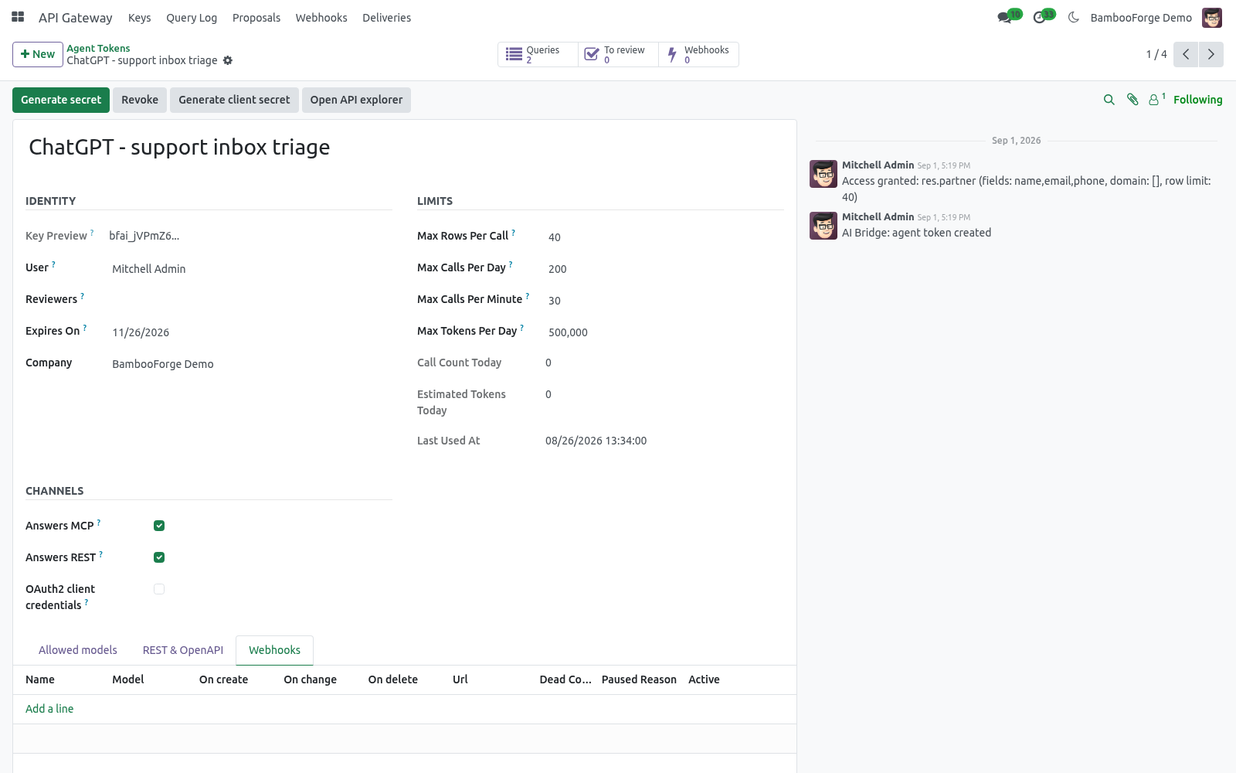Screen dimensions: 1236x773
Task: Show followers list icon
Action: click(x=1156, y=100)
